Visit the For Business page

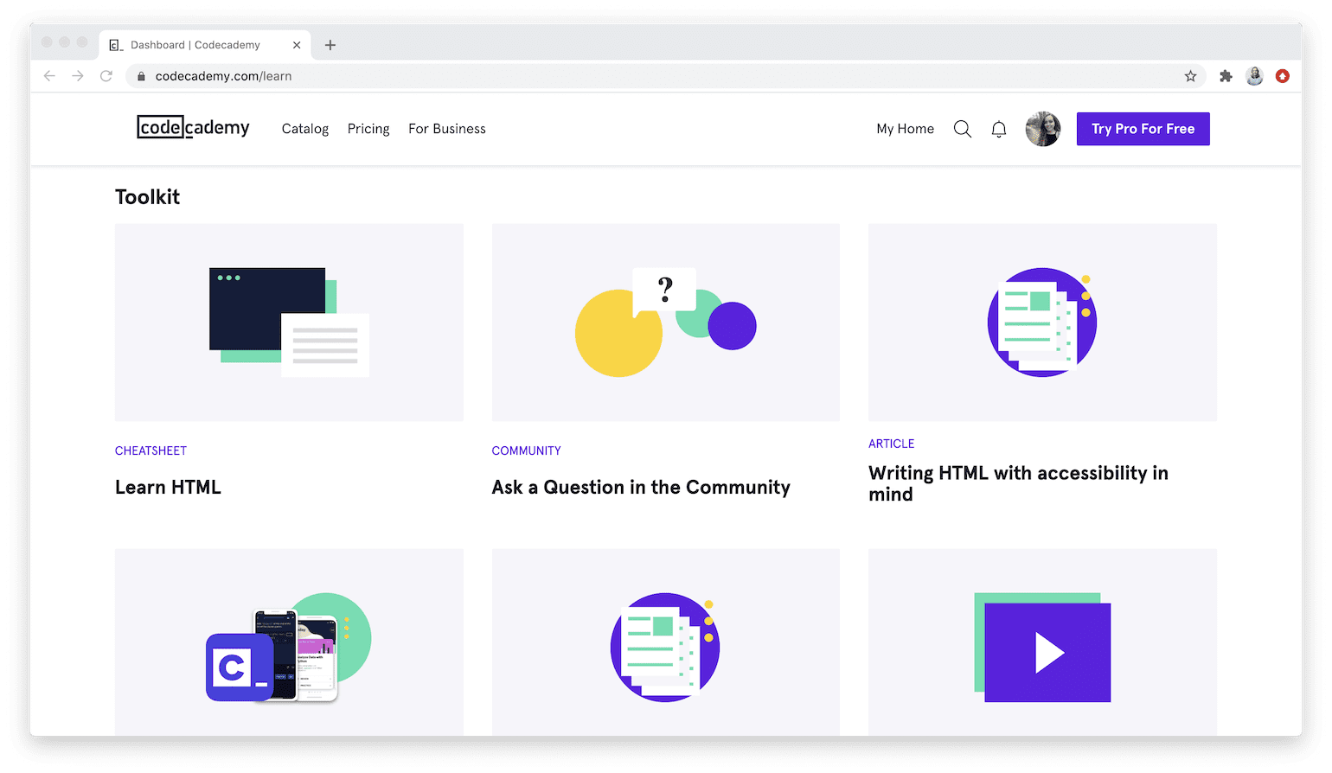pyautogui.click(x=446, y=128)
